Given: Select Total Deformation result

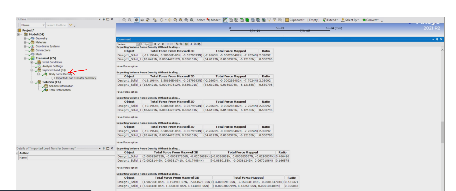Looking at the screenshot, I should (60, 90).
